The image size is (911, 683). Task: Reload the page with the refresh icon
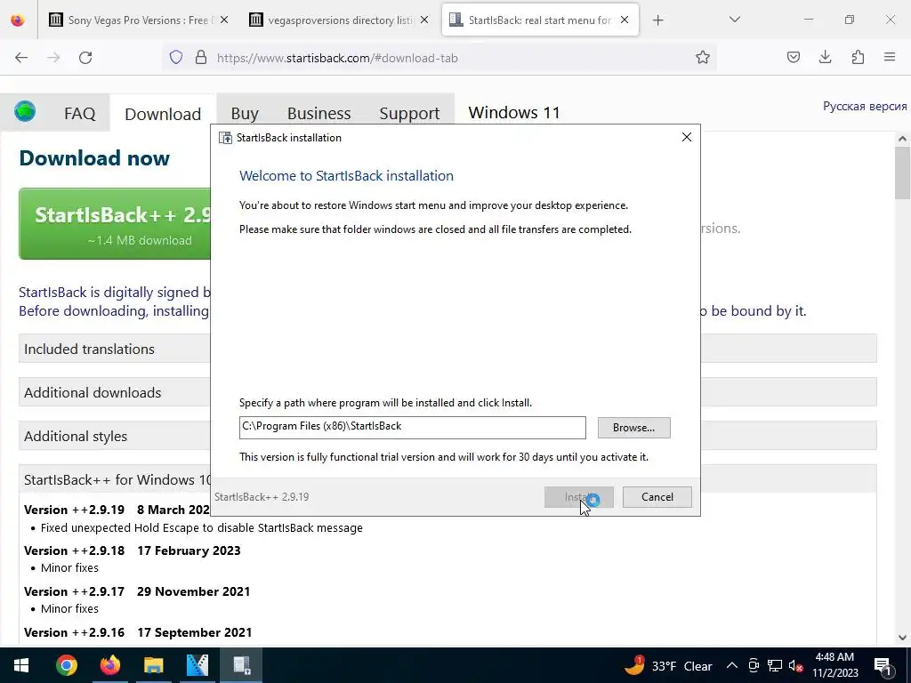coord(85,58)
